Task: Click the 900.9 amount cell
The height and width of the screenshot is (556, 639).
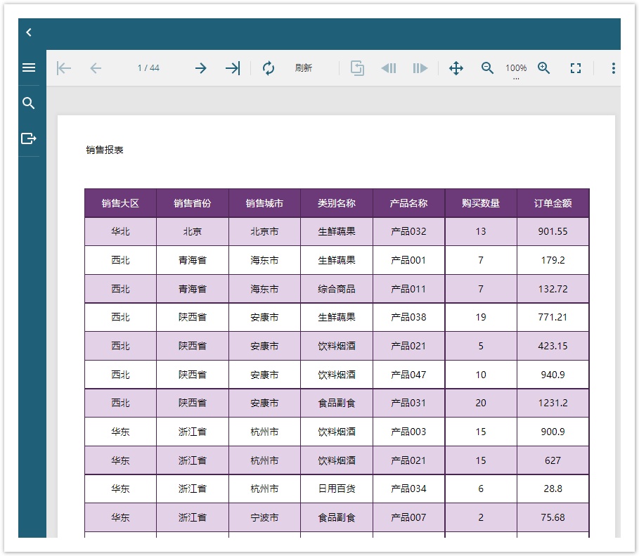Action: click(553, 432)
